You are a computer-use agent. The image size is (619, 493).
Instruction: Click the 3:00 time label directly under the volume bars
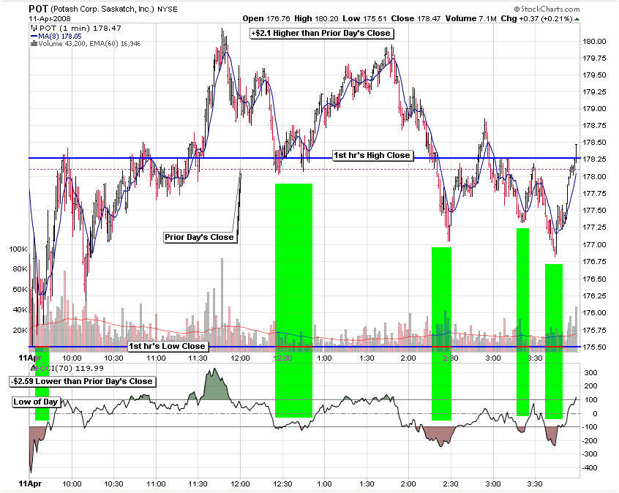pyautogui.click(x=492, y=358)
